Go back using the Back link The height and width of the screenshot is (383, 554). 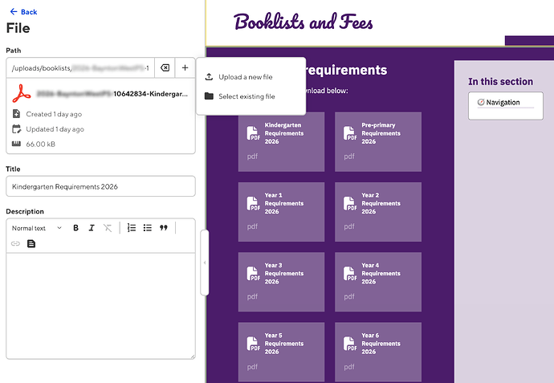click(x=22, y=12)
